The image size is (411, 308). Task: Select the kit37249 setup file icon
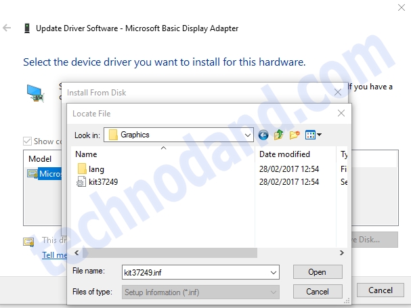[x=81, y=181]
